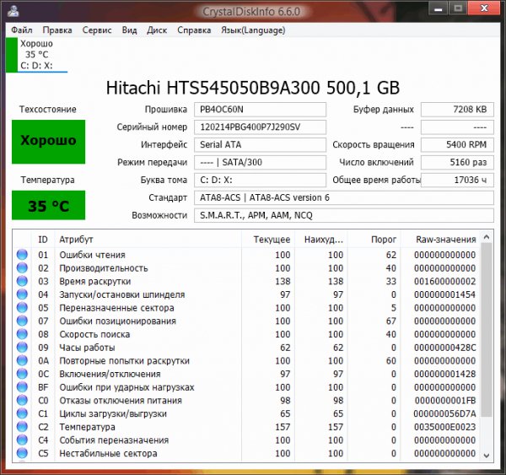Click the scroll up arrow of the attribute list
506x475 pixels.
487,237
